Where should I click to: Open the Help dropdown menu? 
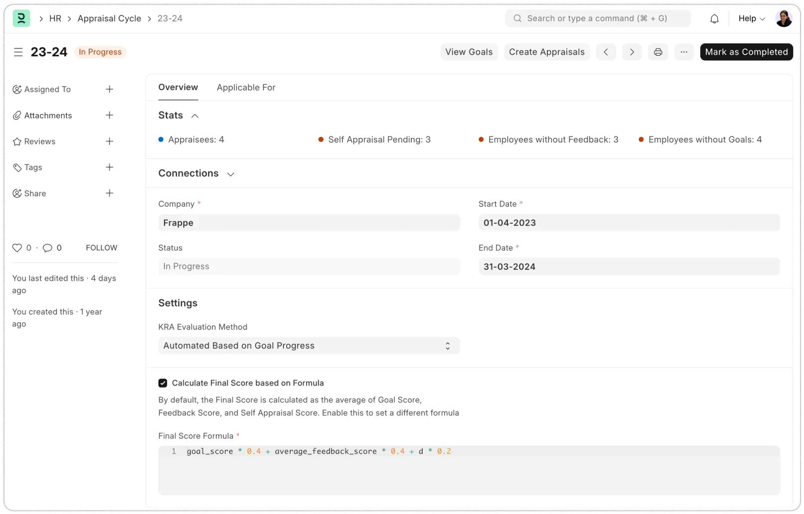(751, 18)
